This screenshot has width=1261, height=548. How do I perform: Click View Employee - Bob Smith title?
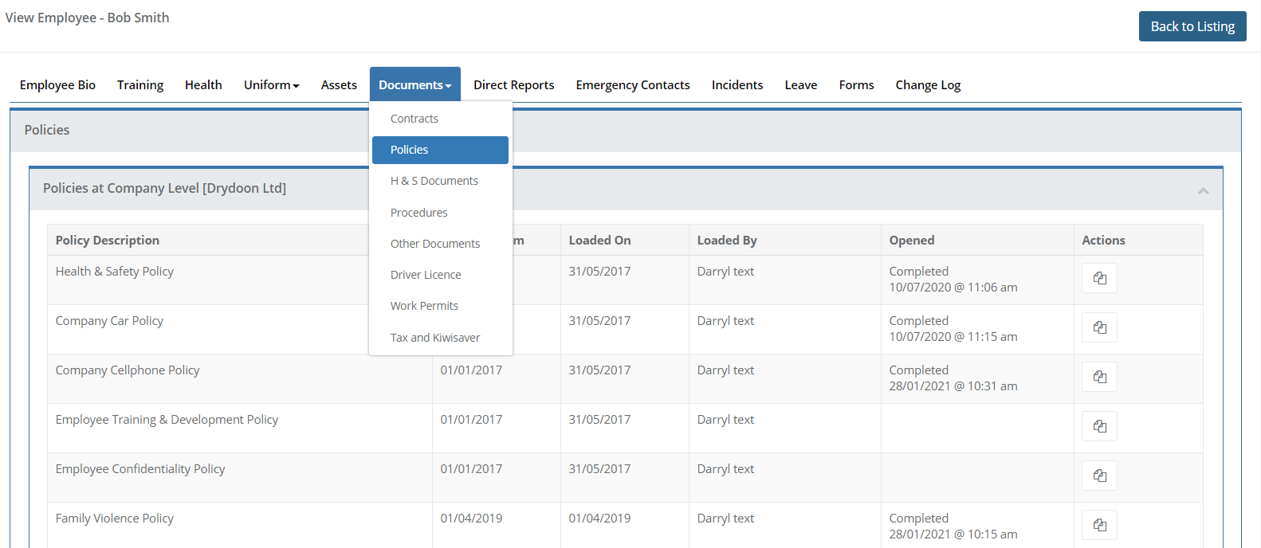pyautogui.click(x=87, y=18)
